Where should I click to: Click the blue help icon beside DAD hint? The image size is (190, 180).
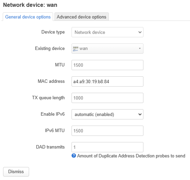click(x=74, y=156)
